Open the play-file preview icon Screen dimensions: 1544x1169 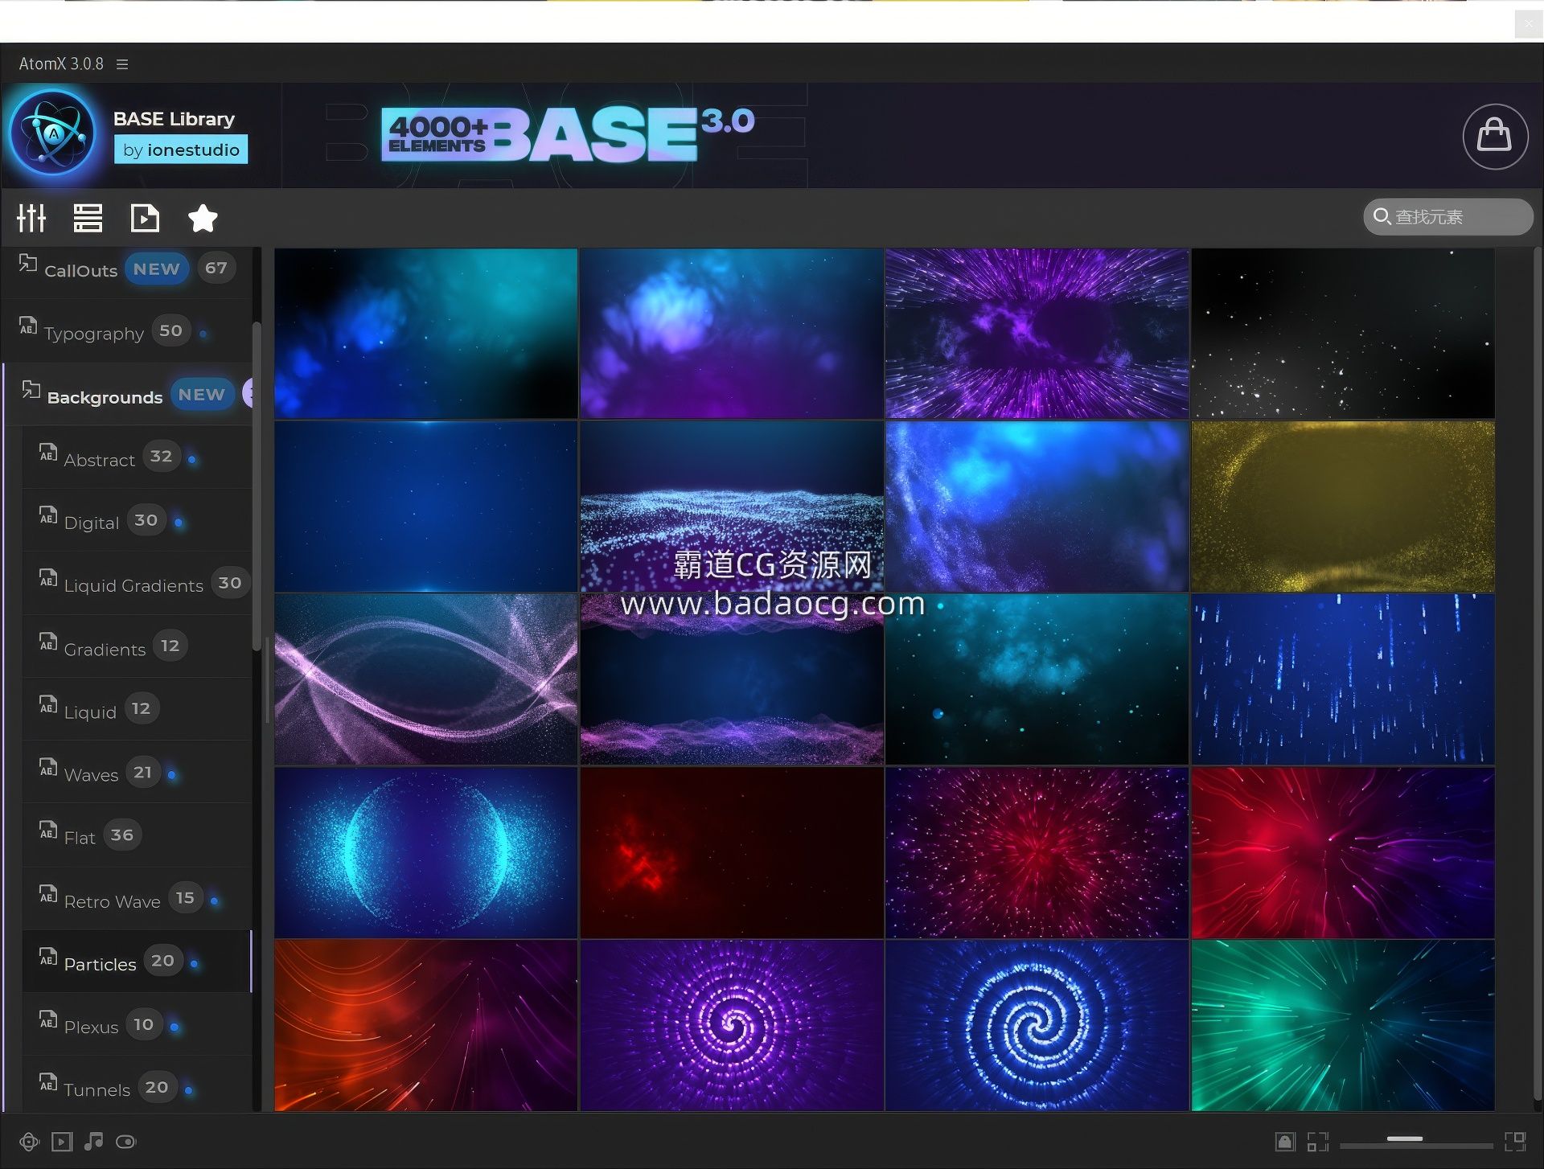point(145,218)
